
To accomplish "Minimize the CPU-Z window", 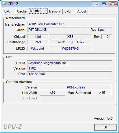I will (95, 4).
